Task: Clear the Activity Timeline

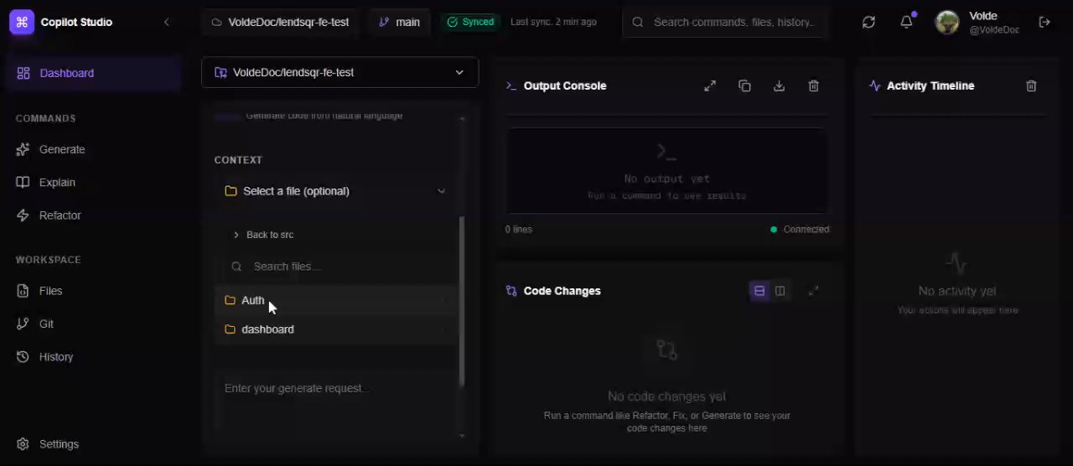Action: [1031, 85]
